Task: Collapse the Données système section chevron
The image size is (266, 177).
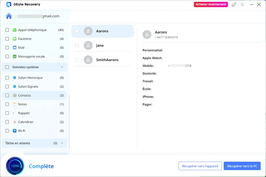Action: click(62, 67)
